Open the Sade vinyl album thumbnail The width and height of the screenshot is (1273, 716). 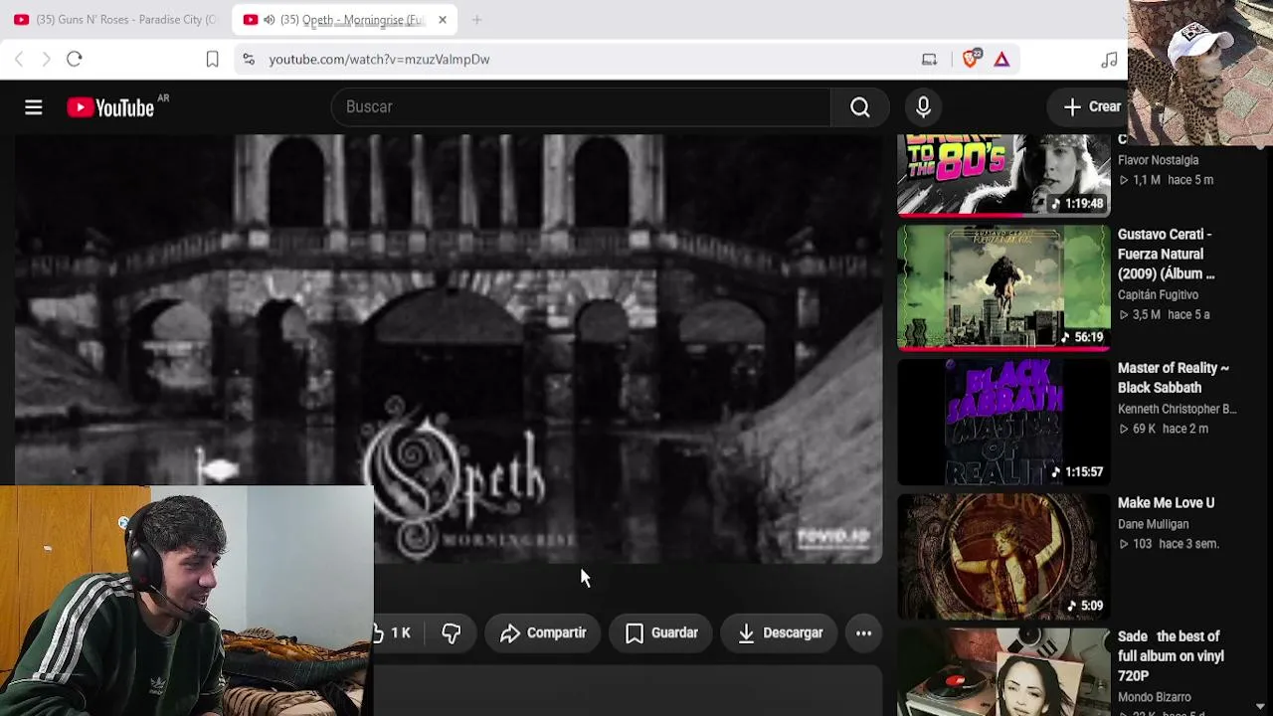point(1003,671)
